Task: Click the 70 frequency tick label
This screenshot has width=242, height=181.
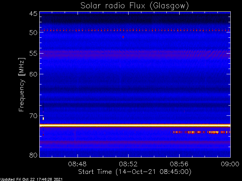Action: [33, 116]
